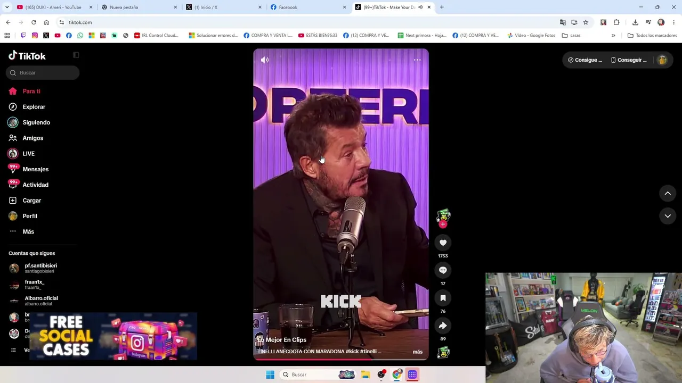Switch to the Nueva pestaña tab
Image resolution: width=682 pixels, height=383 pixels.
click(x=139, y=7)
